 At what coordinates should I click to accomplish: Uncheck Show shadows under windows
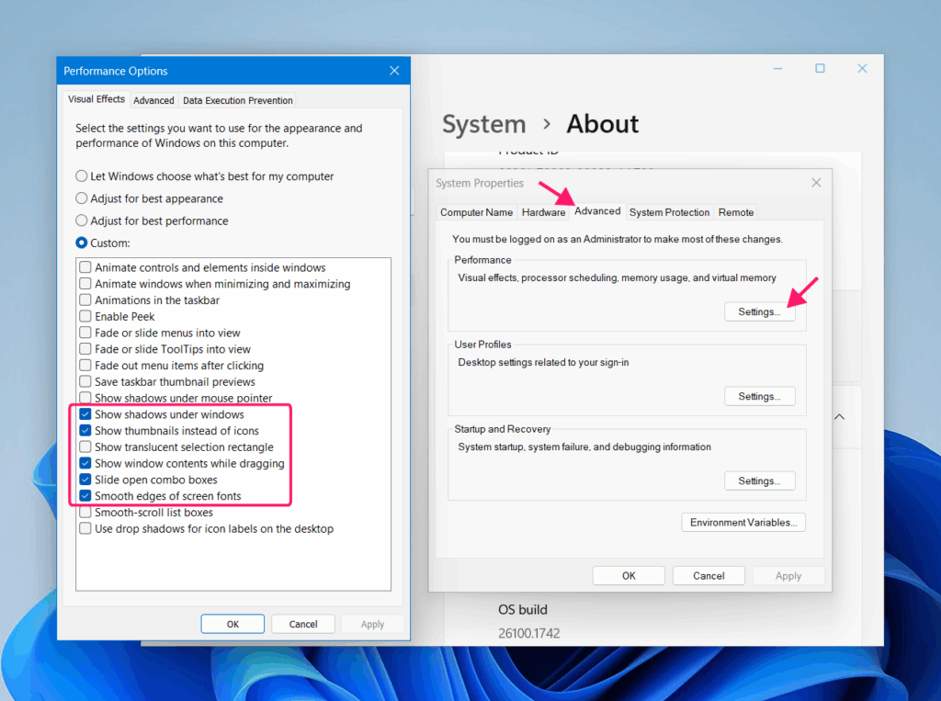(85, 414)
